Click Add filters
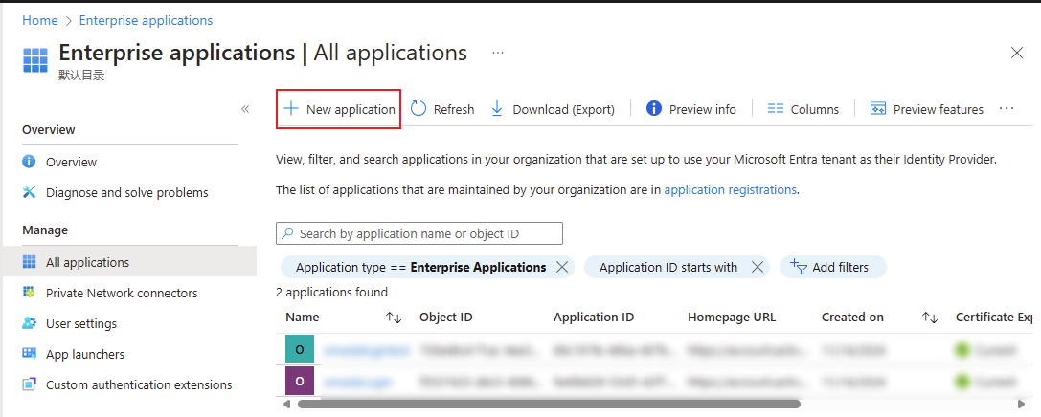 (x=832, y=267)
